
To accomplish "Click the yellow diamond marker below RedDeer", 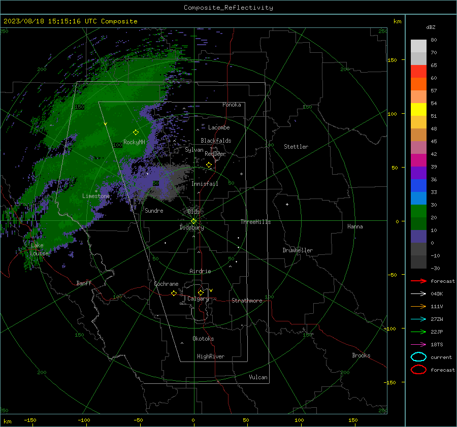I will point(209,165).
